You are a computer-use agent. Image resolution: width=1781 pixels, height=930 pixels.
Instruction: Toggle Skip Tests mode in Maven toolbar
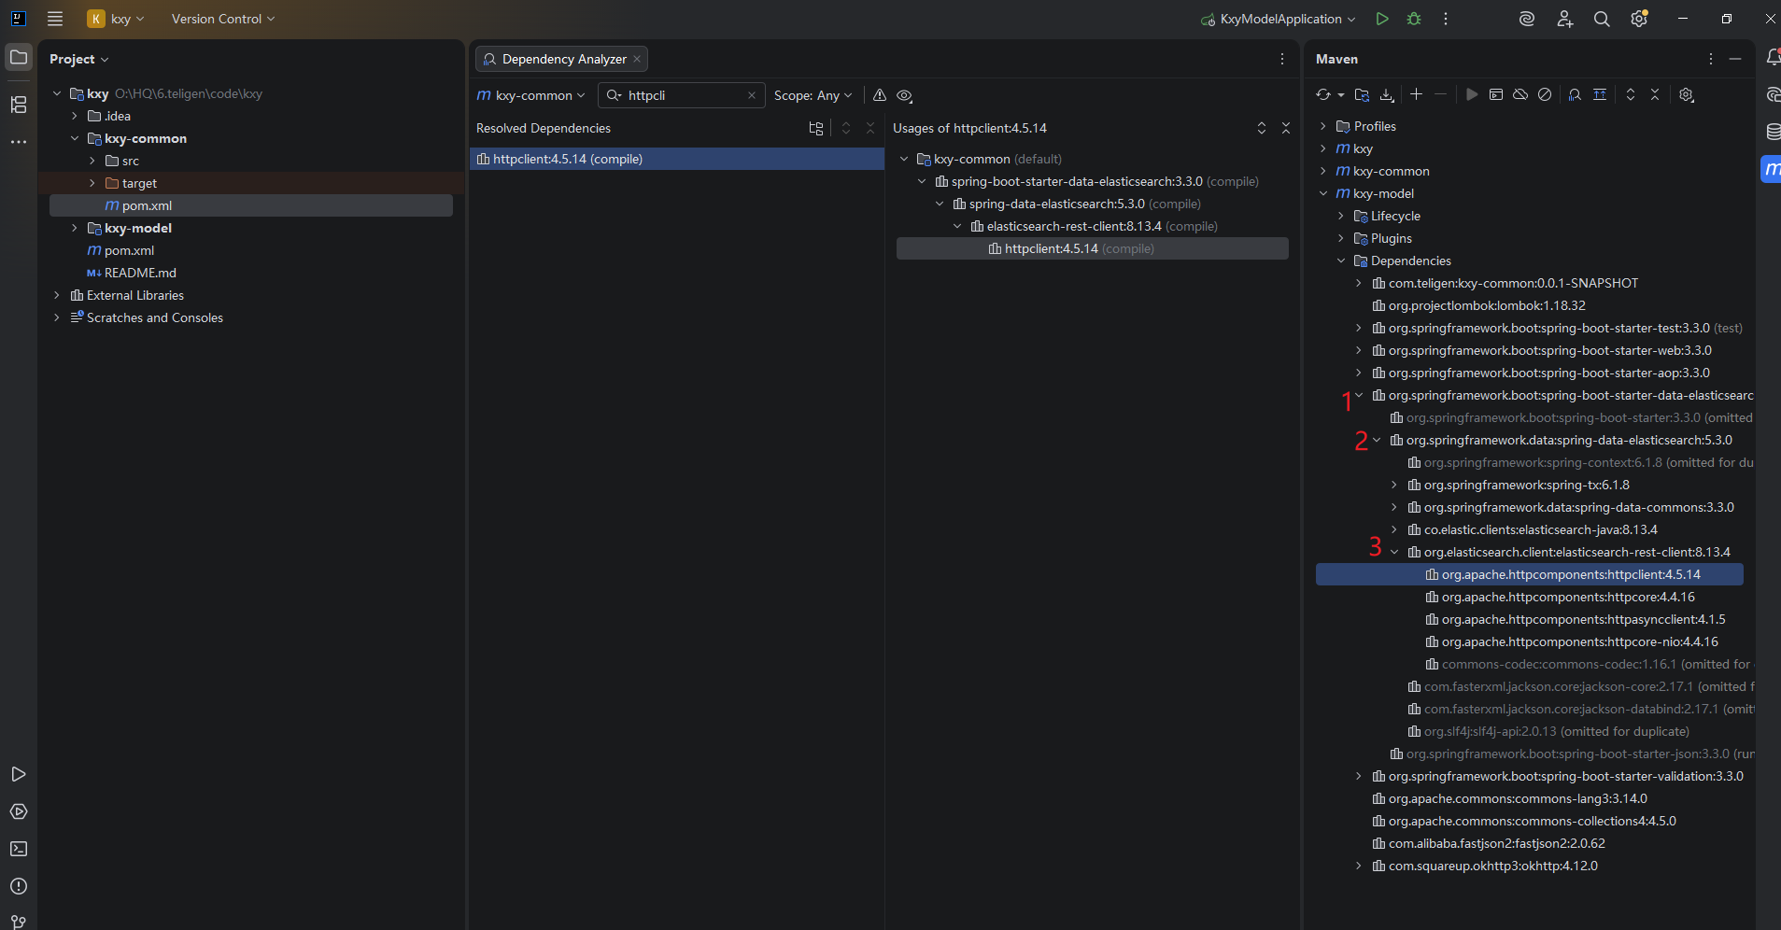click(x=1545, y=94)
